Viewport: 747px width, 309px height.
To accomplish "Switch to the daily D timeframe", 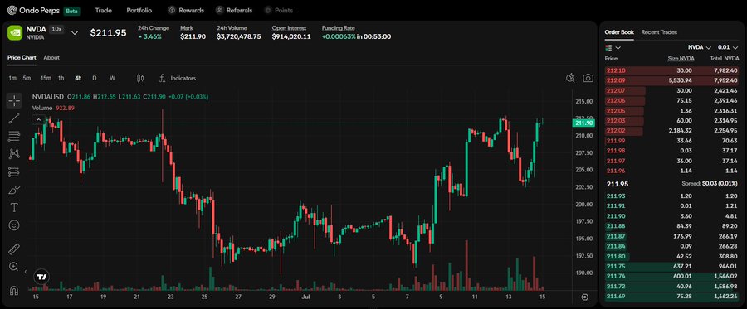I will (95, 78).
